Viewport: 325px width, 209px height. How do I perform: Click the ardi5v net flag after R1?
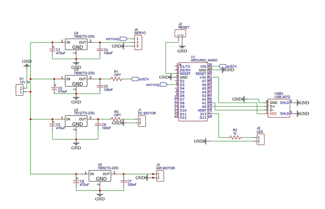tap(135, 79)
